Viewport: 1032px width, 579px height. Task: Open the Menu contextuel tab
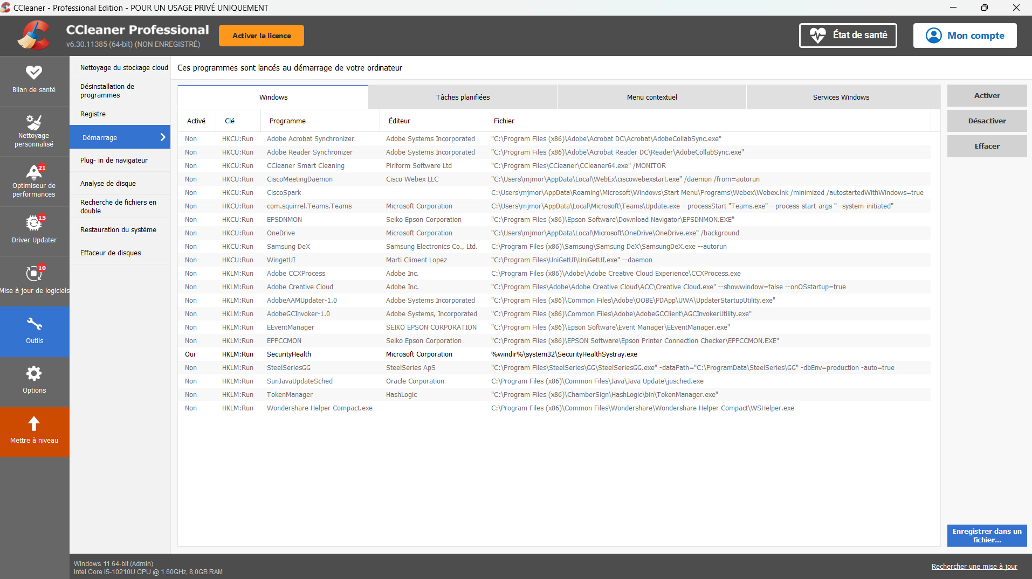pos(651,97)
